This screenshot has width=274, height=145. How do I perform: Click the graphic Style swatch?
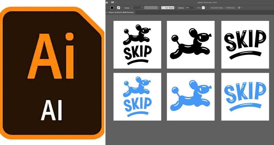pos(203,8)
